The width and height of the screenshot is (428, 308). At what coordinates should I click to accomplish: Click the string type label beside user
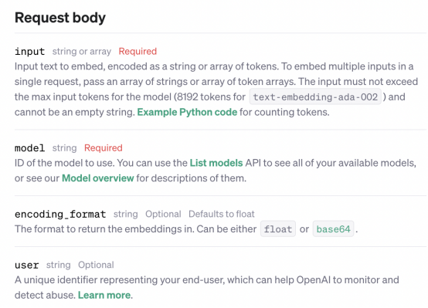[59, 265]
